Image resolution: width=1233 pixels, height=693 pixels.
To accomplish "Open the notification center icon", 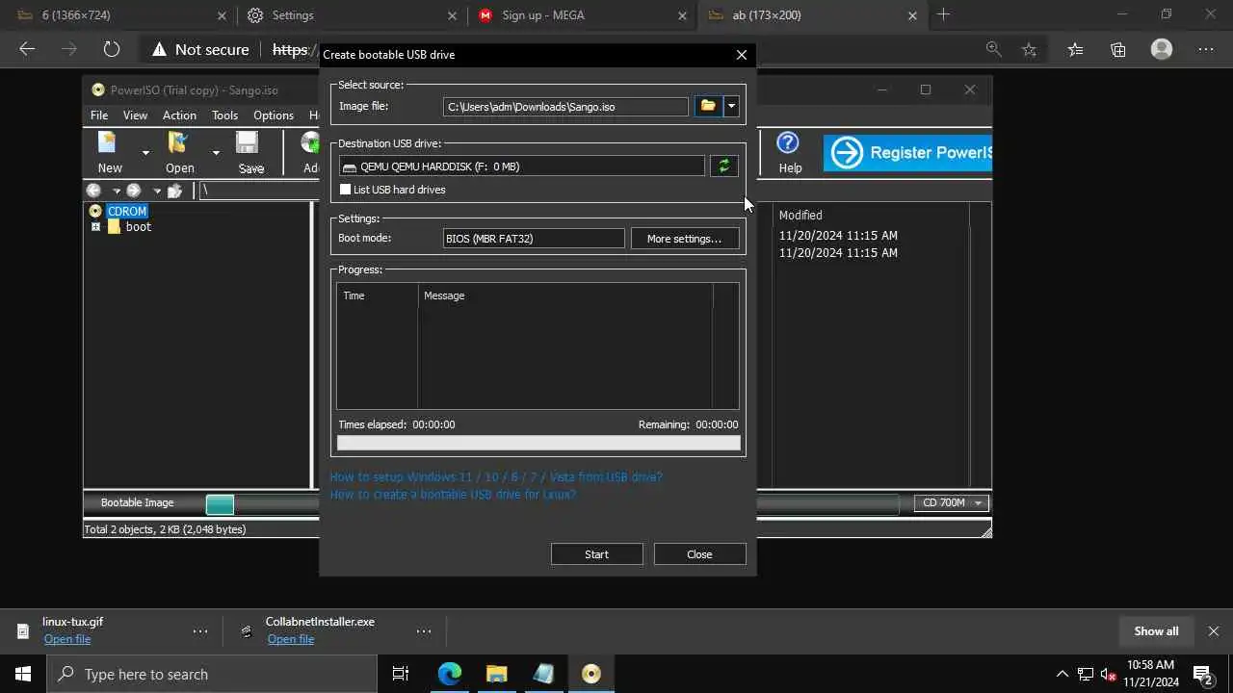I will 1202,674.
